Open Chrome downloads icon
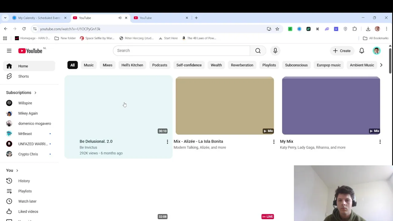393x221 pixels. click(x=368, y=29)
